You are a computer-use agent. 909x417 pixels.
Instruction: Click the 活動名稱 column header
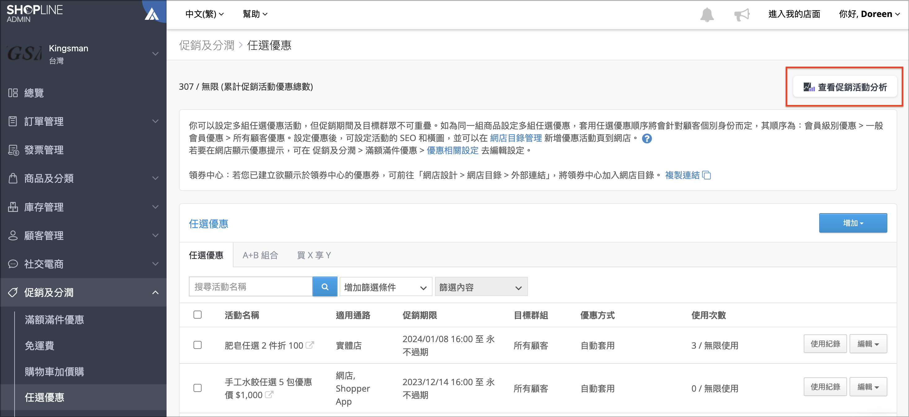coord(242,315)
